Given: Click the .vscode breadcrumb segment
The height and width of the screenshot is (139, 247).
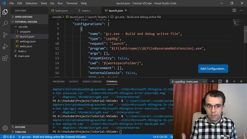Looking at the screenshot, I should (57, 17).
